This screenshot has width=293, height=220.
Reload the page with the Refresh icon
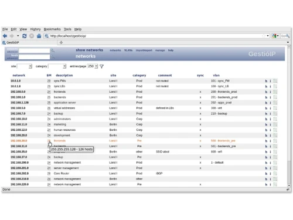(x=25, y=36)
